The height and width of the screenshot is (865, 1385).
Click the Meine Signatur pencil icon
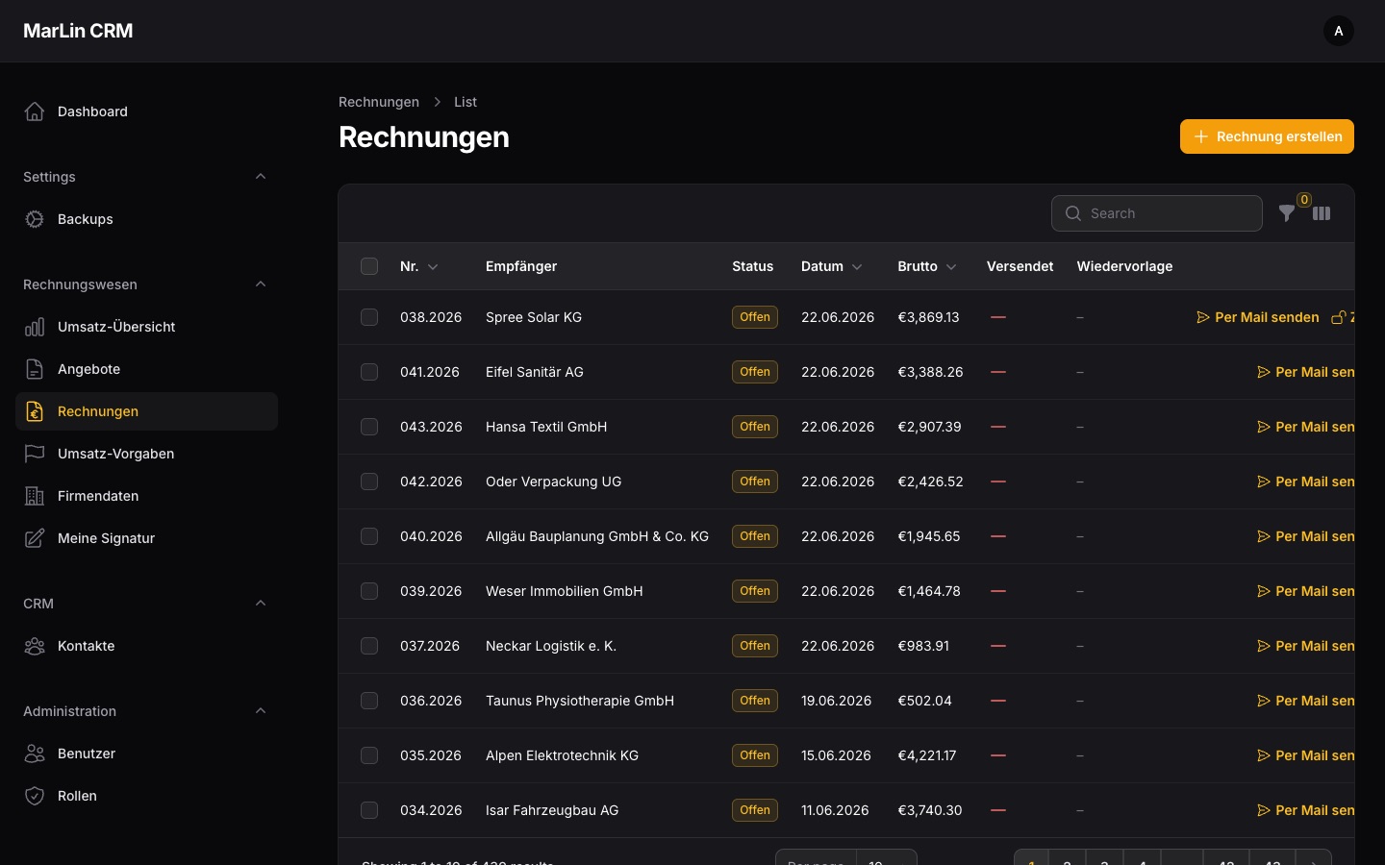click(x=35, y=538)
